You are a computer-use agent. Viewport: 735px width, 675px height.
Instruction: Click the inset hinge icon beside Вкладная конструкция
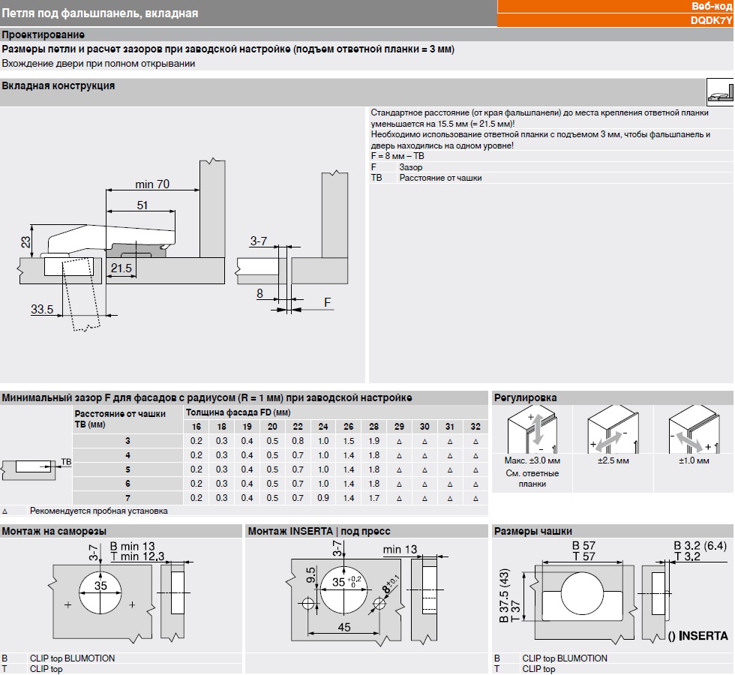pos(718,91)
